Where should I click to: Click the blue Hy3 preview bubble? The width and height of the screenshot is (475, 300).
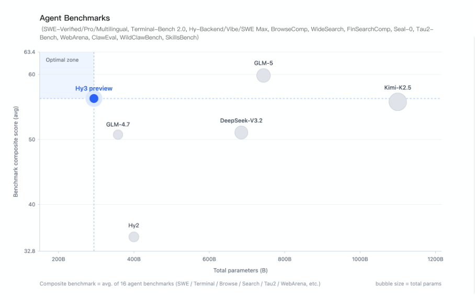coord(94,98)
